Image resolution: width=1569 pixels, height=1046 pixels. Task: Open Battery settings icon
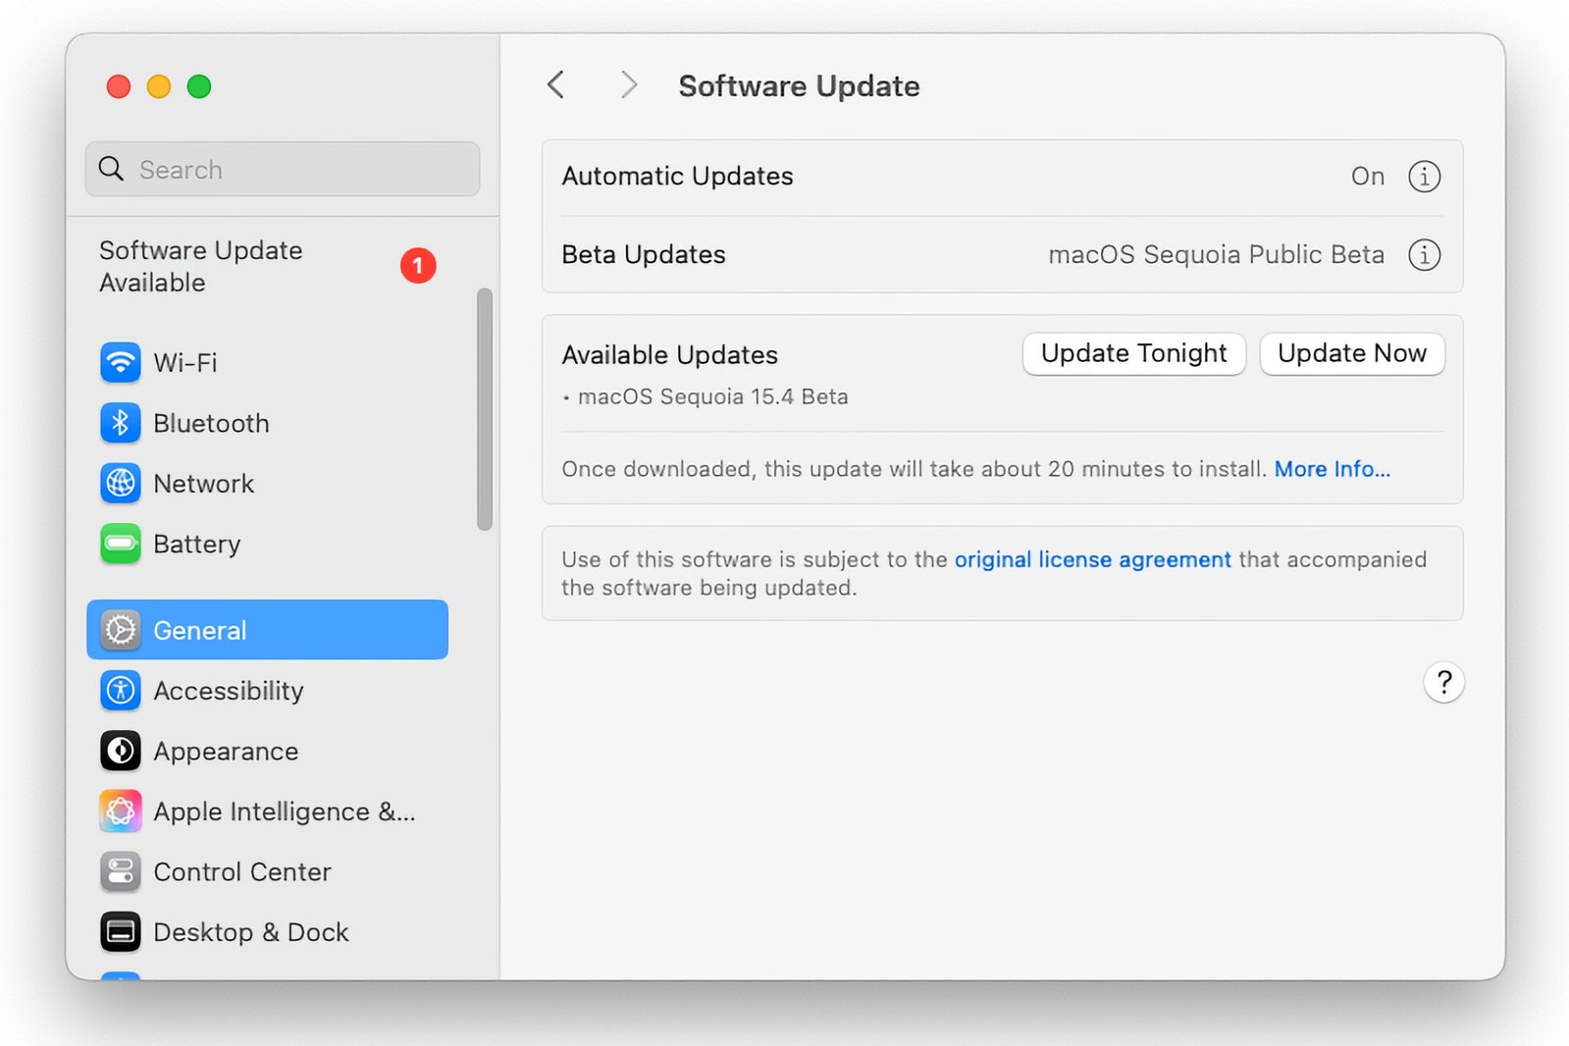tap(120, 544)
